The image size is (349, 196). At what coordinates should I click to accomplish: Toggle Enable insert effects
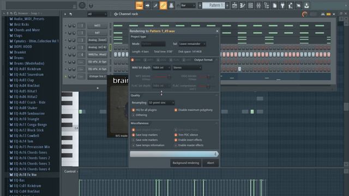pyautogui.click(x=176, y=140)
